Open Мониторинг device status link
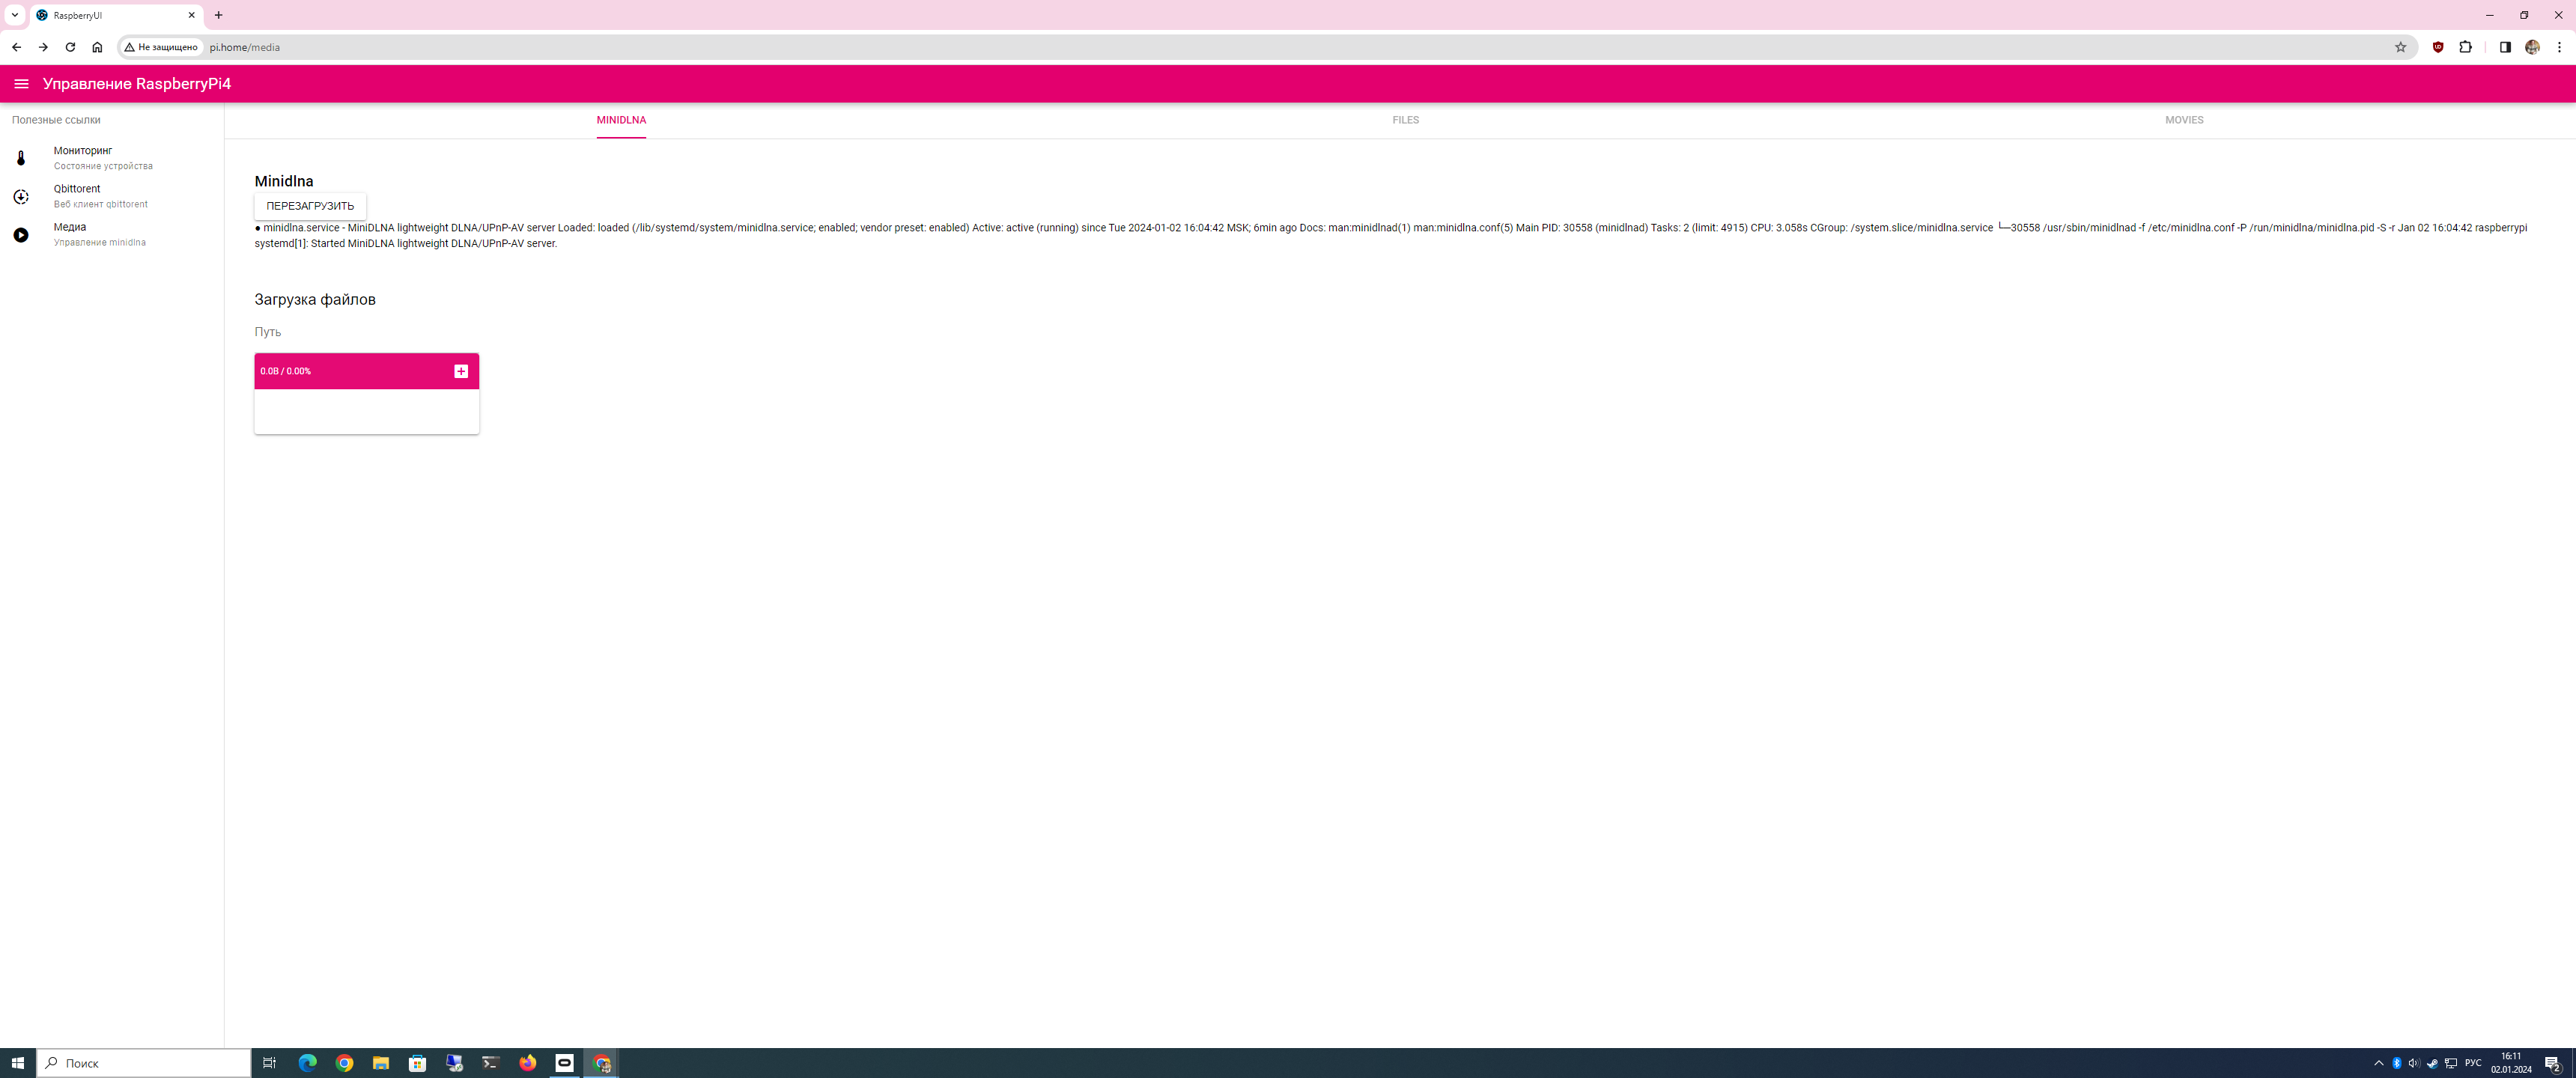2576x1078 pixels. pyautogui.click(x=83, y=151)
